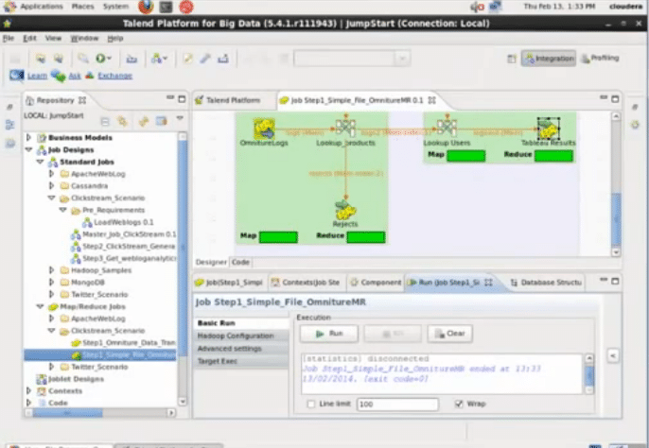Select the Lookup Users component node

point(447,128)
